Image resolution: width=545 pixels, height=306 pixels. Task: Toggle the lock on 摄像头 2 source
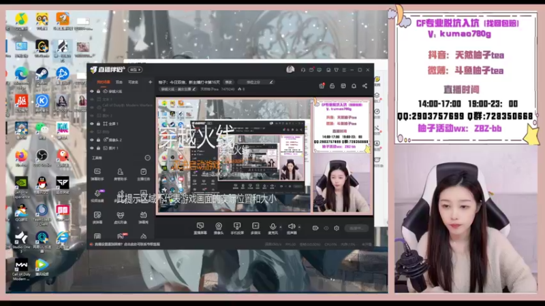[x=98, y=140]
